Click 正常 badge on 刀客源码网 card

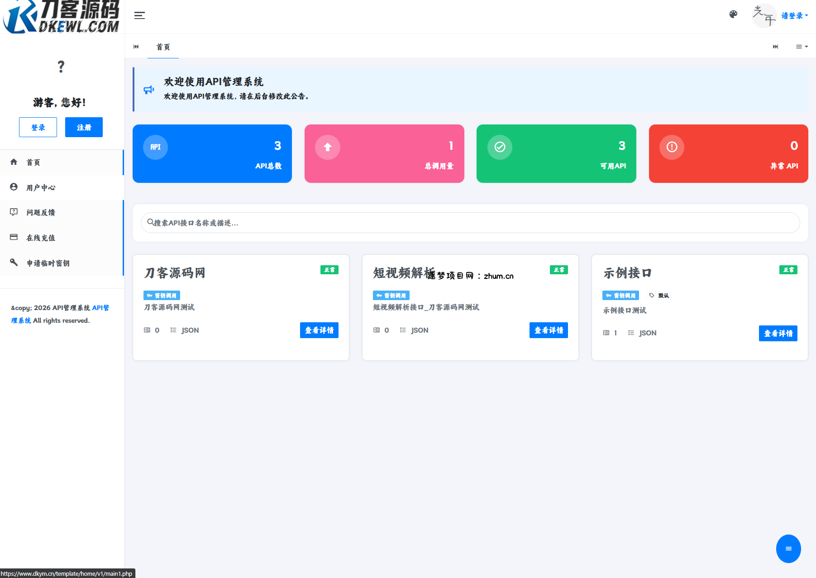[x=329, y=270]
